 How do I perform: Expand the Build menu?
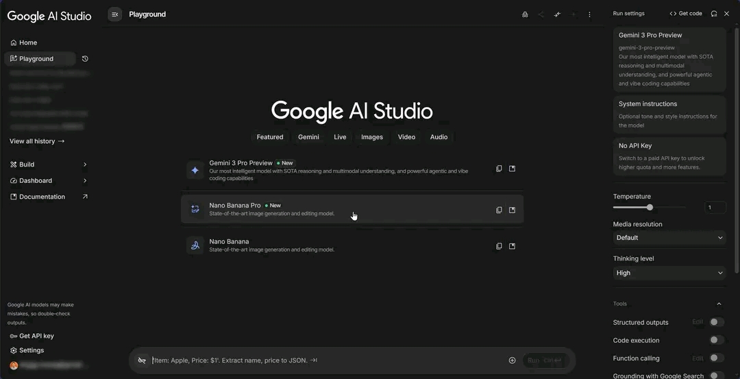[49, 164]
